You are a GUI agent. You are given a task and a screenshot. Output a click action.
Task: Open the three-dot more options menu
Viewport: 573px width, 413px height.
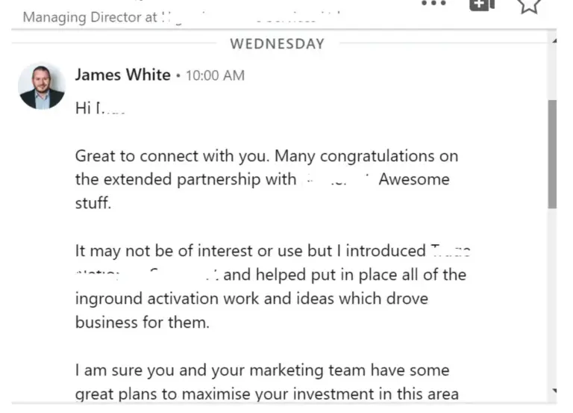tap(433, 3)
